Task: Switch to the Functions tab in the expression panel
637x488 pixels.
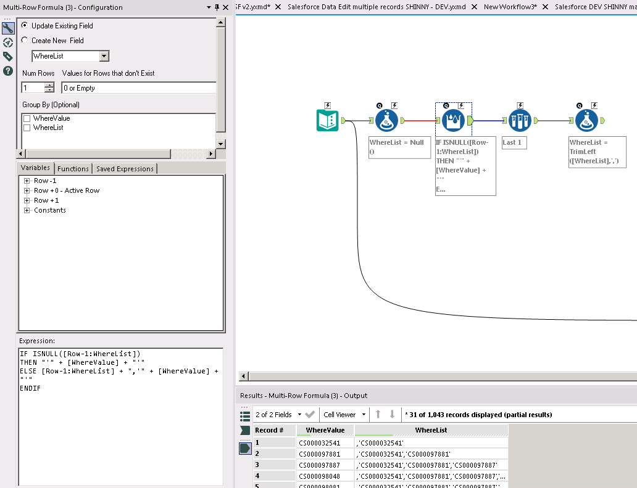Action: point(73,168)
